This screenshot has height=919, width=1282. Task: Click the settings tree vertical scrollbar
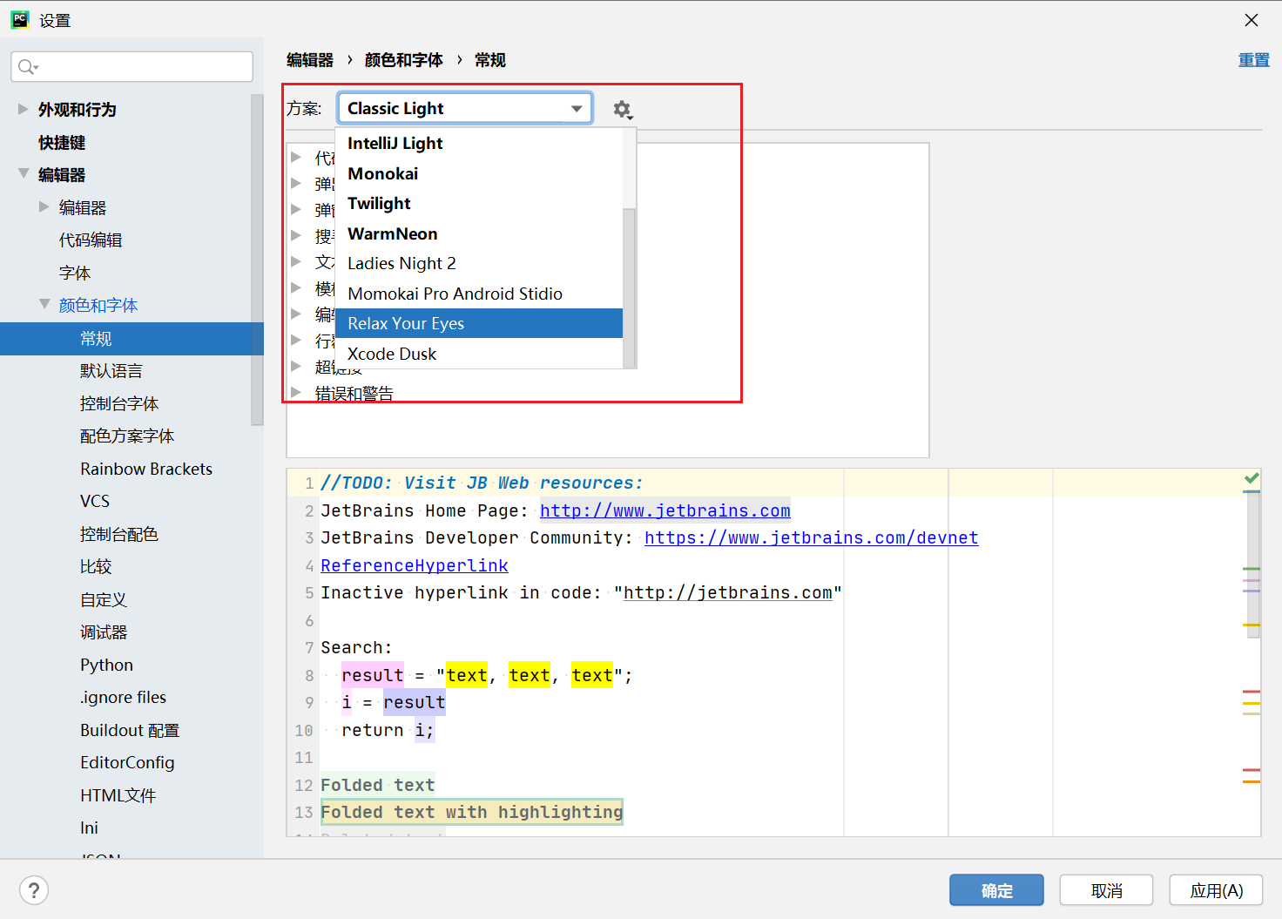tap(257, 260)
